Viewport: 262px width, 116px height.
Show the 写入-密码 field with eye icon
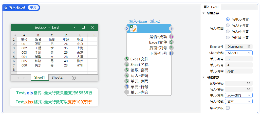coord(249,89)
